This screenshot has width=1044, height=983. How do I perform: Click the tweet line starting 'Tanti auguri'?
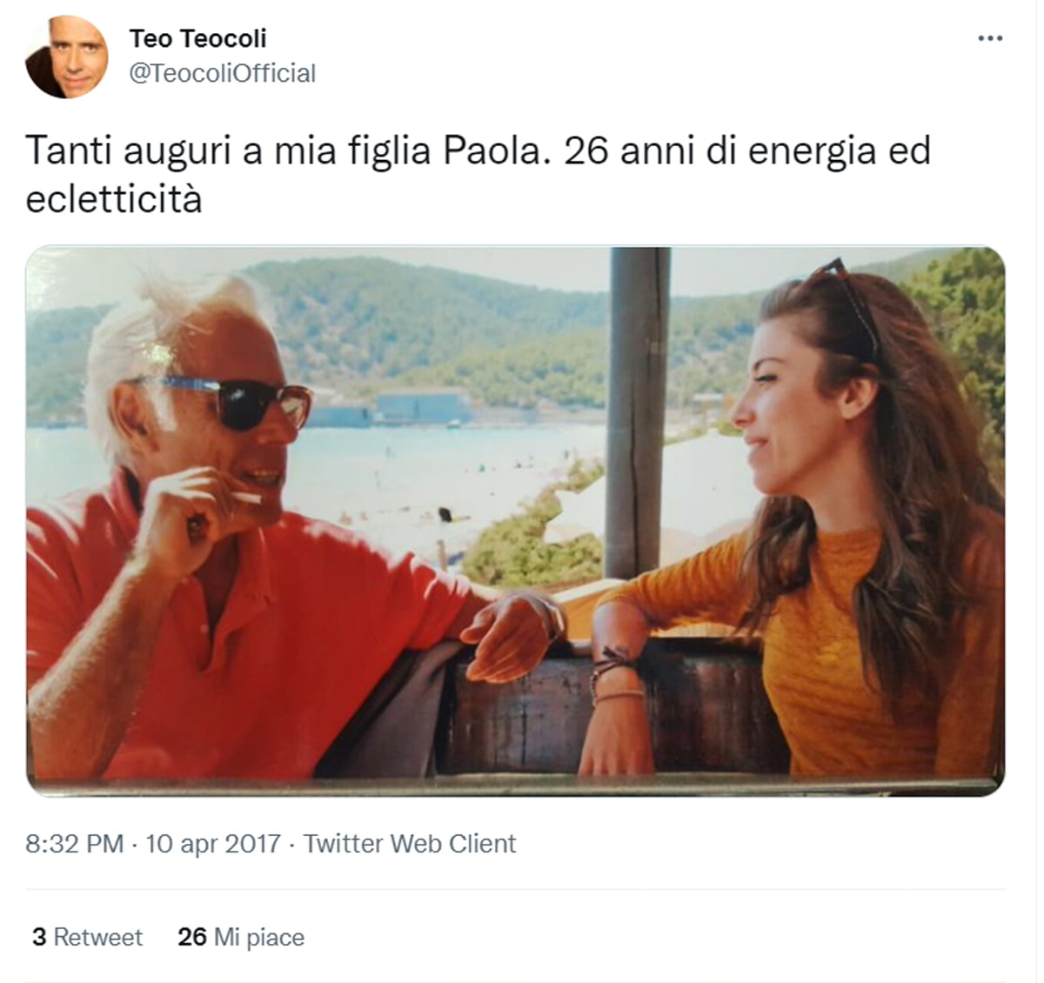(478, 150)
